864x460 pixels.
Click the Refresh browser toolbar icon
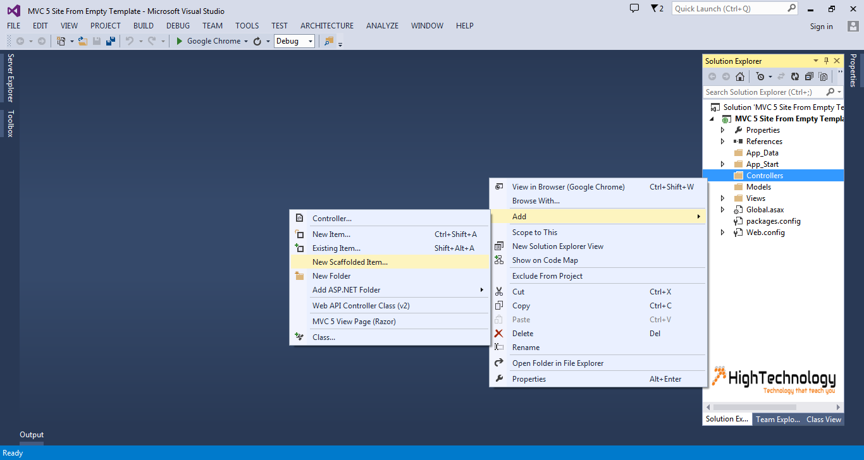coord(257,41)
